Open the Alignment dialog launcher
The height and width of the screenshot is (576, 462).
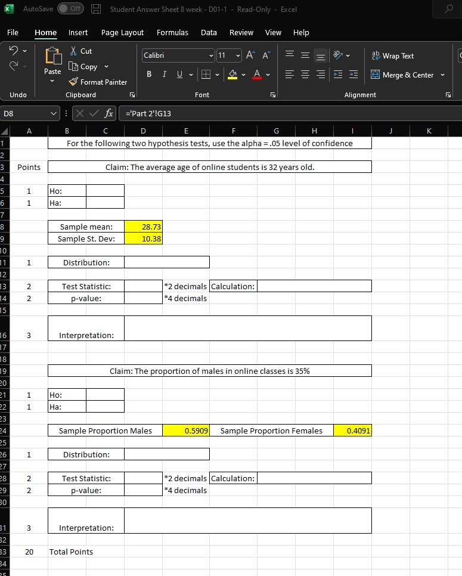click(x=448, y=95)
